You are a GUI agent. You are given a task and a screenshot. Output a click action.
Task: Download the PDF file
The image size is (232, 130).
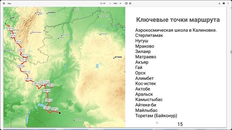pos(219,3)
